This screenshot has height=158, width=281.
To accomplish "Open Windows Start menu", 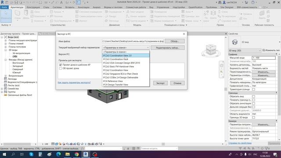I will (4, 154).
